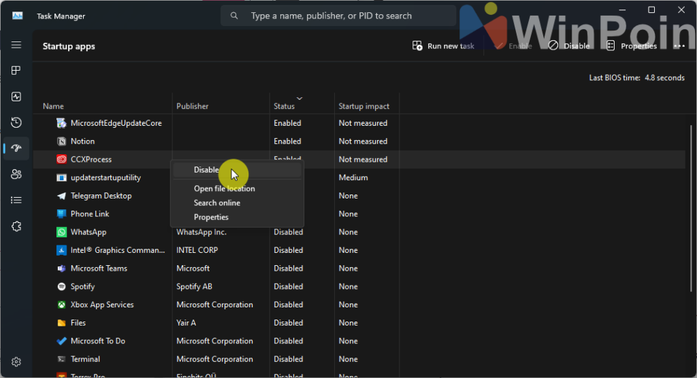
Task: Open the Processes page in sidebar
Action: pyautogui.click(x=16, y=71)
